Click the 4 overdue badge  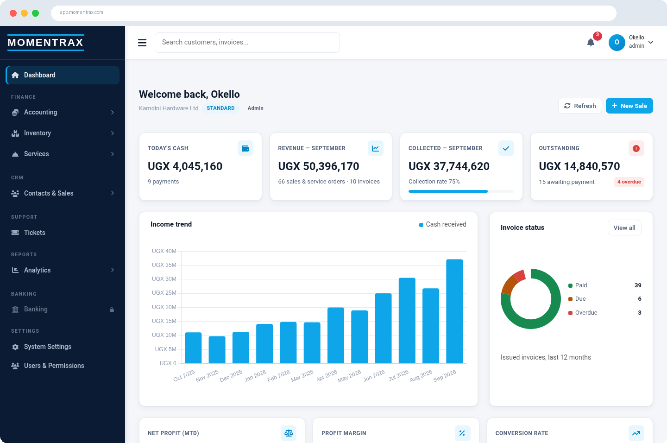click(x=629, y=182)
